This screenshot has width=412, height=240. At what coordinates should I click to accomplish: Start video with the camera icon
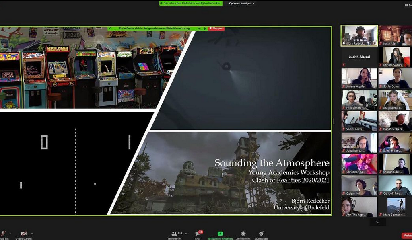[24, 233]
